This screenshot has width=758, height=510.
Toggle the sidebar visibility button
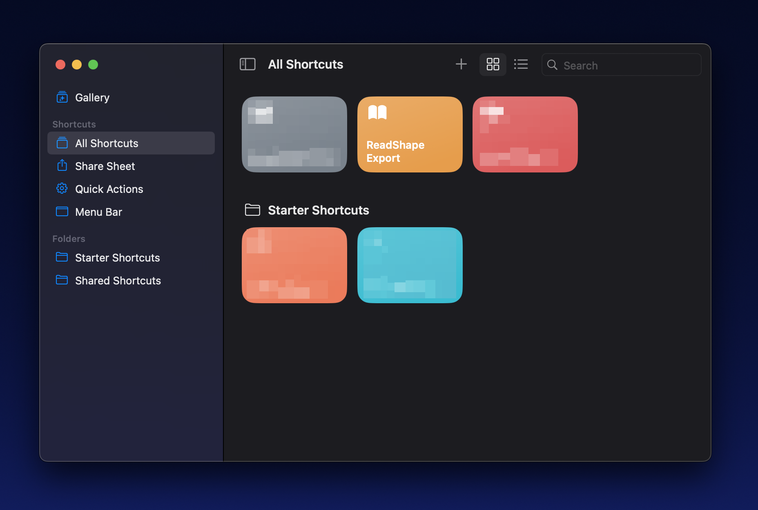pos(247,64)
